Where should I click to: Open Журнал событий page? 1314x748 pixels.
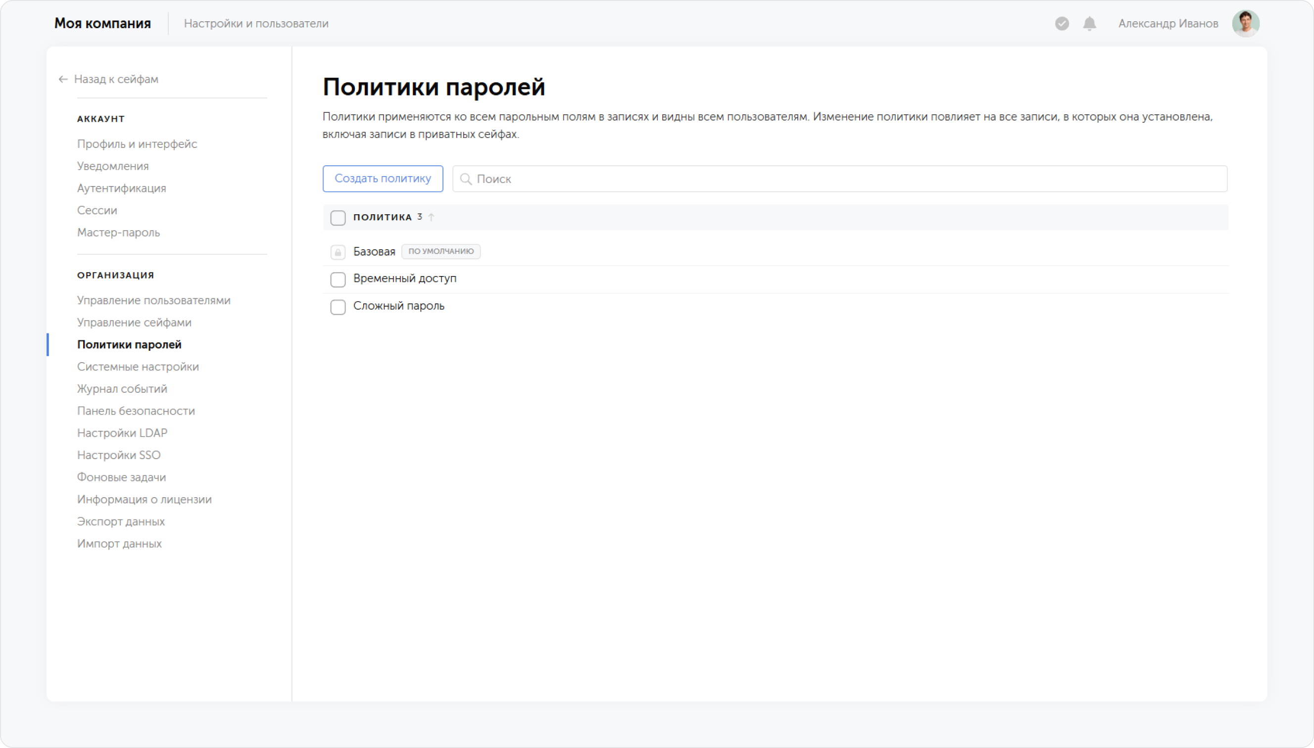(x=122, y=388)
